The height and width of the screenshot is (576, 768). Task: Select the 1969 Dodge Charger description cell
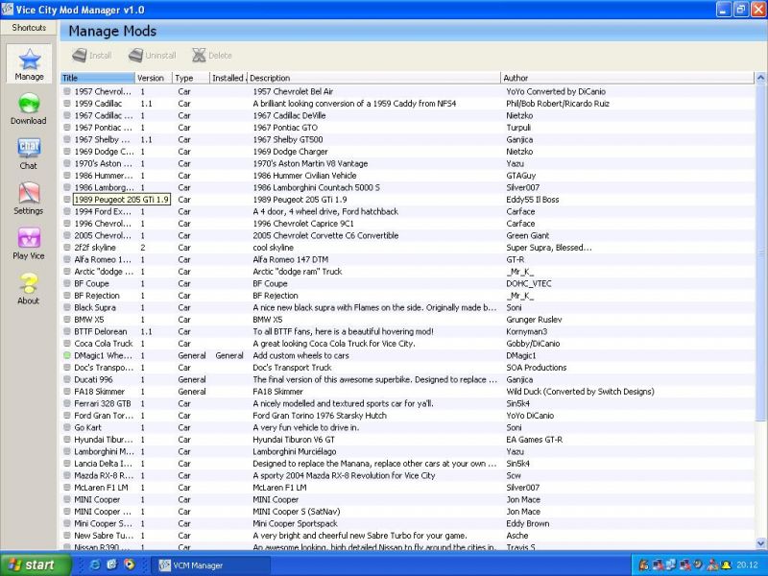(x=290, y=152)
